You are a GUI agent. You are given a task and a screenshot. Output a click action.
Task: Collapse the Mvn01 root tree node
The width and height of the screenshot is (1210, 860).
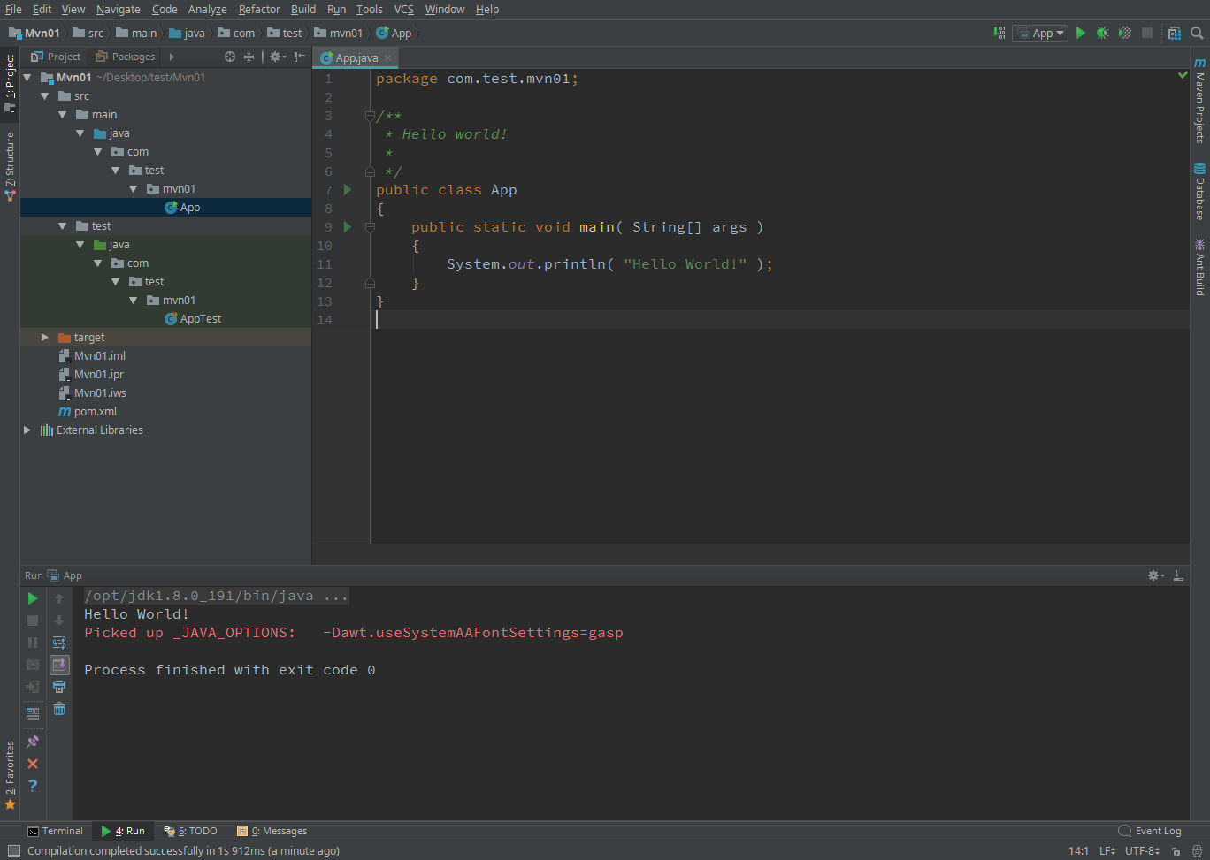tap(27, 78)
